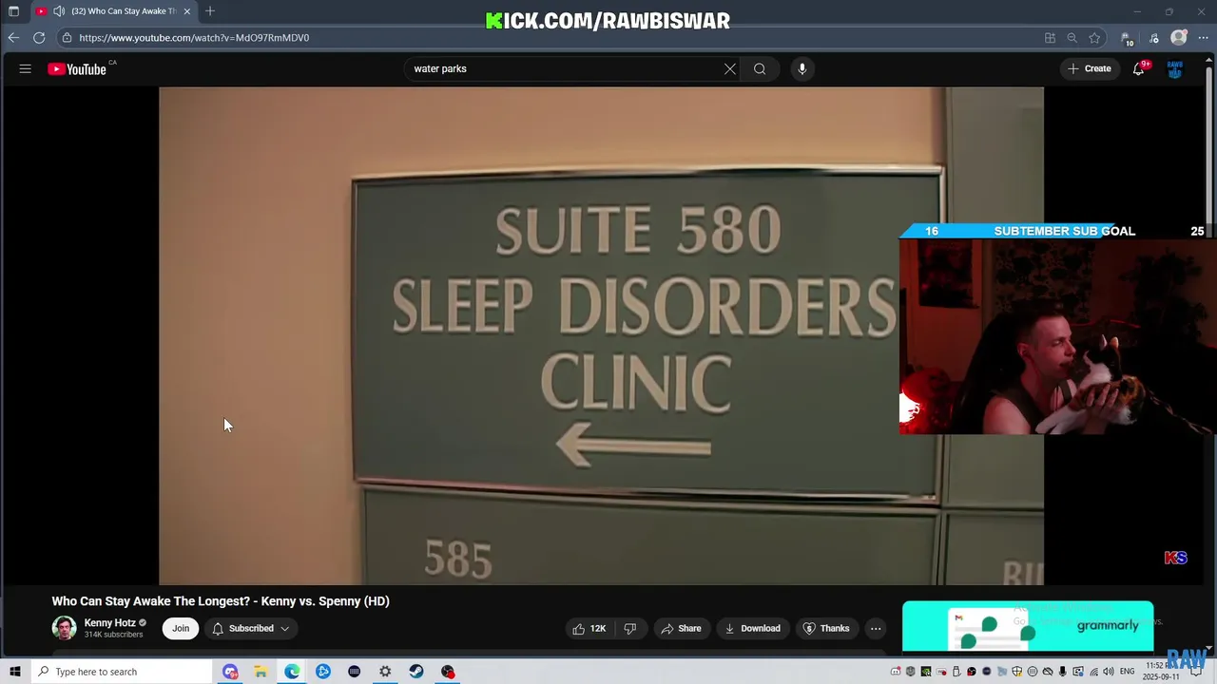Clear the search box with X

[x=729, y=68]
